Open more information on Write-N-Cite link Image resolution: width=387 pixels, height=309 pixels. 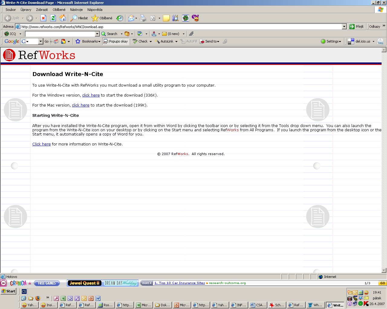click(41, 144)
